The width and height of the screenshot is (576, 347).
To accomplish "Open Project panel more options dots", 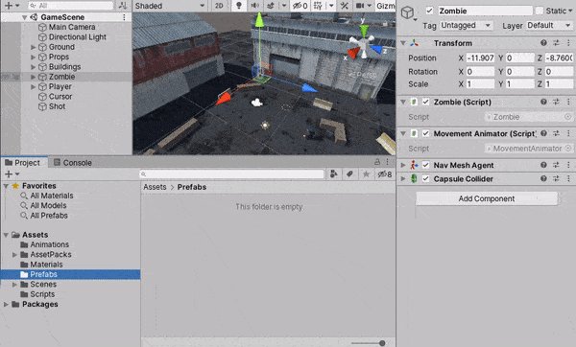I will (x=387, y=162).
